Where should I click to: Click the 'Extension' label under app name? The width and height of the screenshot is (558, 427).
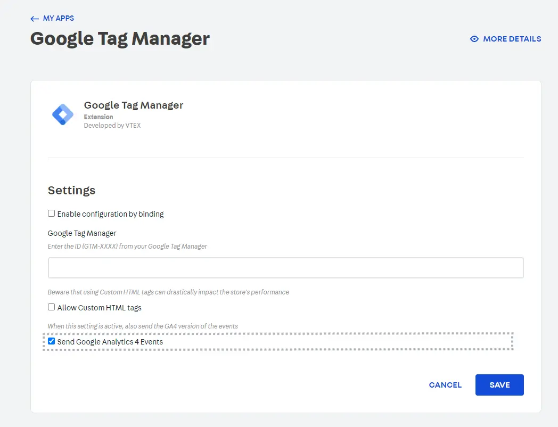99,117
